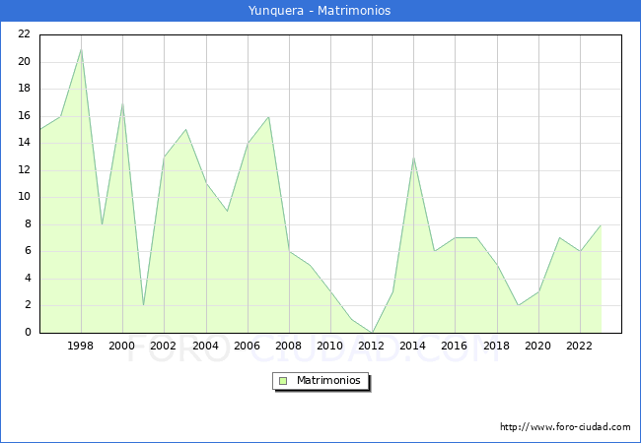Click the y-axis value 22
The width and height of the screenshot is (641, 443).
coord(24,34)
